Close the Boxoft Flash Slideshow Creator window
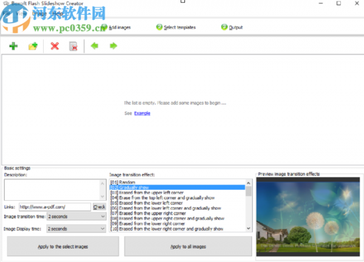Viewport: 364px width, 262px height. [x=357, y=3]
